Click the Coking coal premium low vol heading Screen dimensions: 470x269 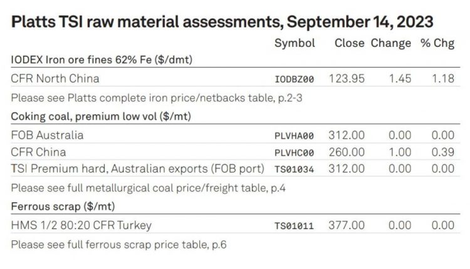click(x=101, y=116)
